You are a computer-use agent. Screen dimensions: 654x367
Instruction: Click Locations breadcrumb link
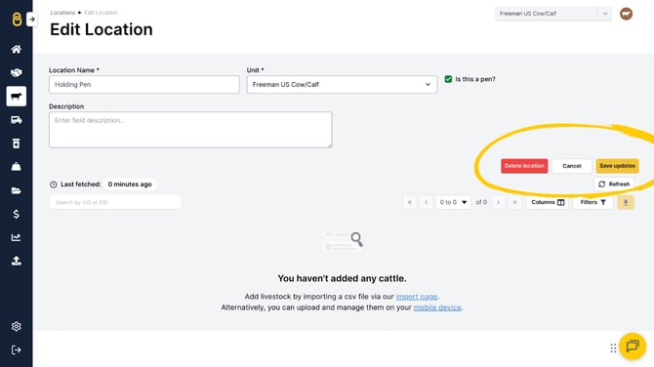[62, 13]
